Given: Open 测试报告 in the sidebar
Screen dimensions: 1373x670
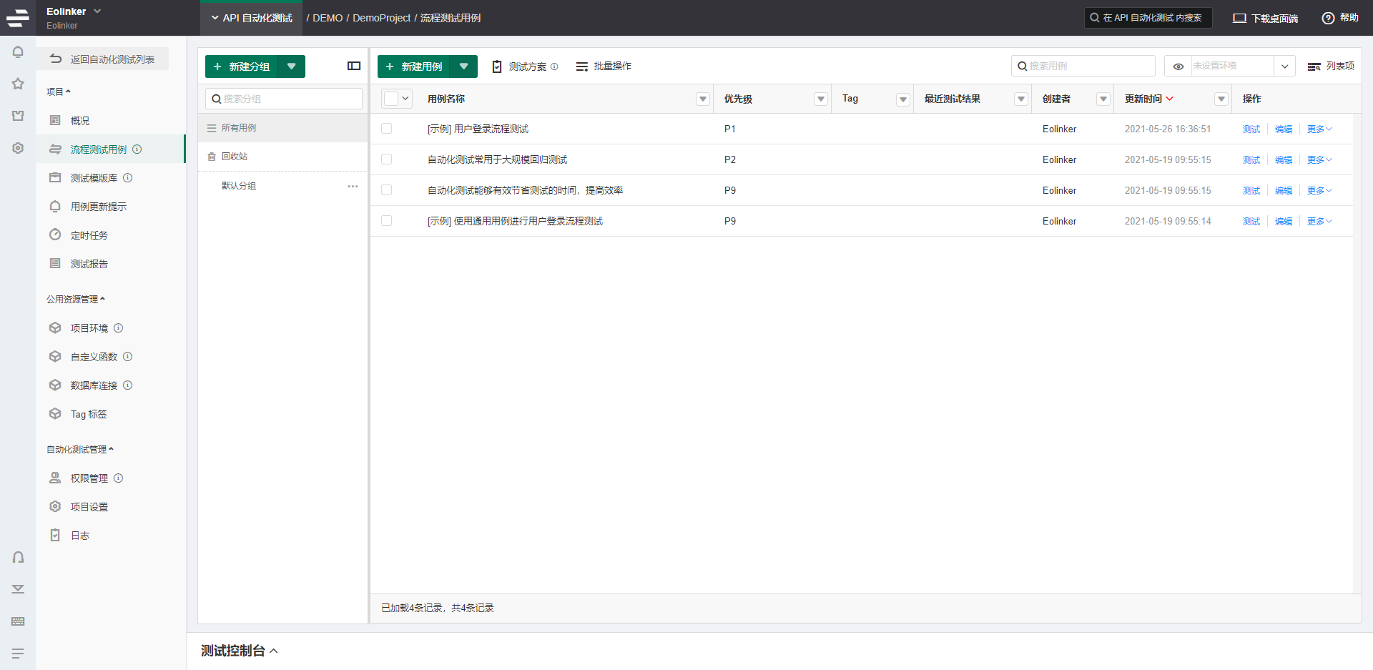Looking at the screenshot, I should coord(89,264).
